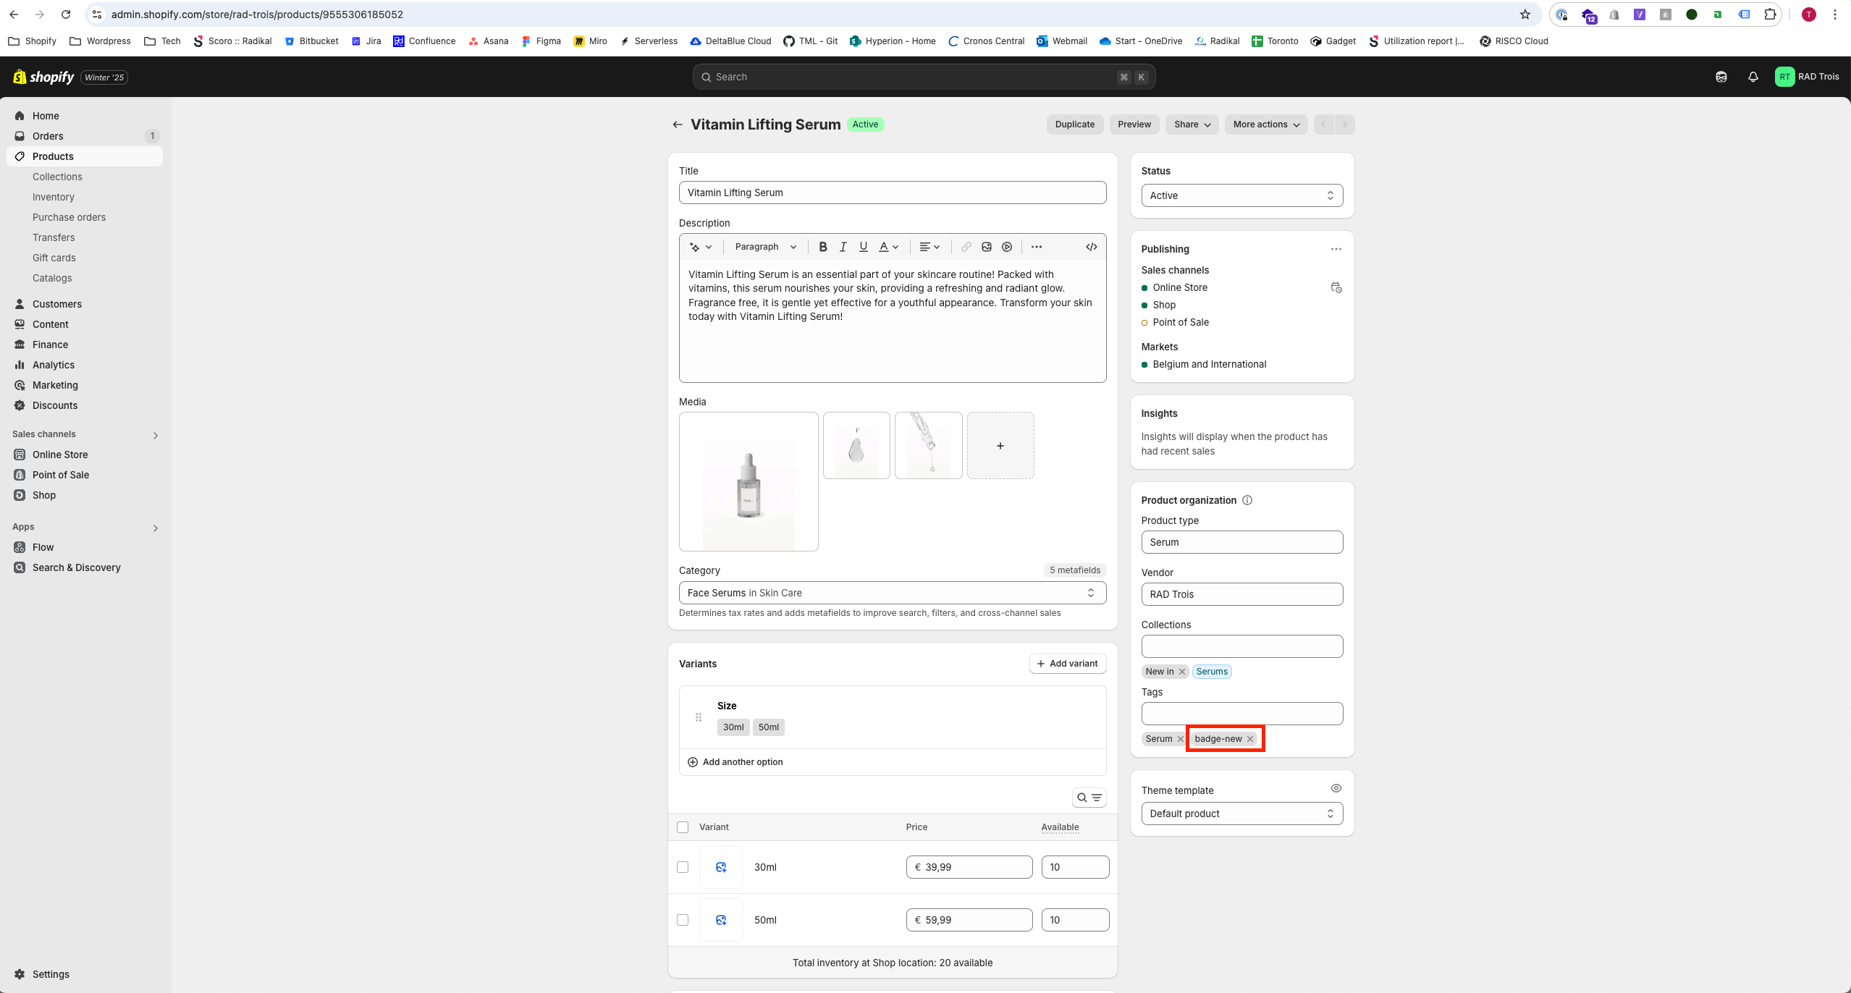
Task: Open Analytics in sidebar
Action: [x=85, y=365]
